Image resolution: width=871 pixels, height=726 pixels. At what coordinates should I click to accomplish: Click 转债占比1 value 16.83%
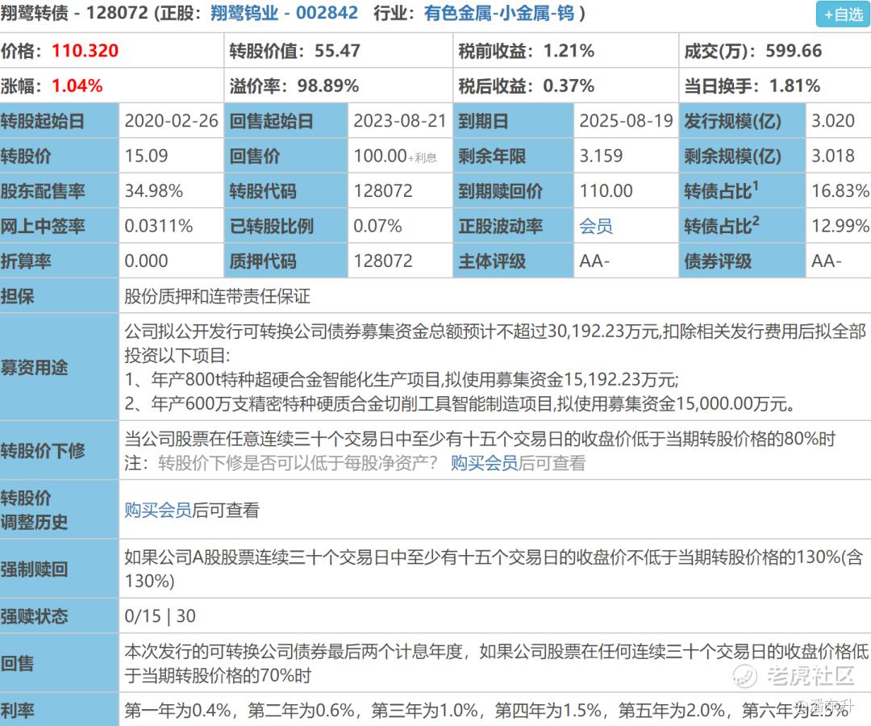pyautogui.click(x=840, y=190)
